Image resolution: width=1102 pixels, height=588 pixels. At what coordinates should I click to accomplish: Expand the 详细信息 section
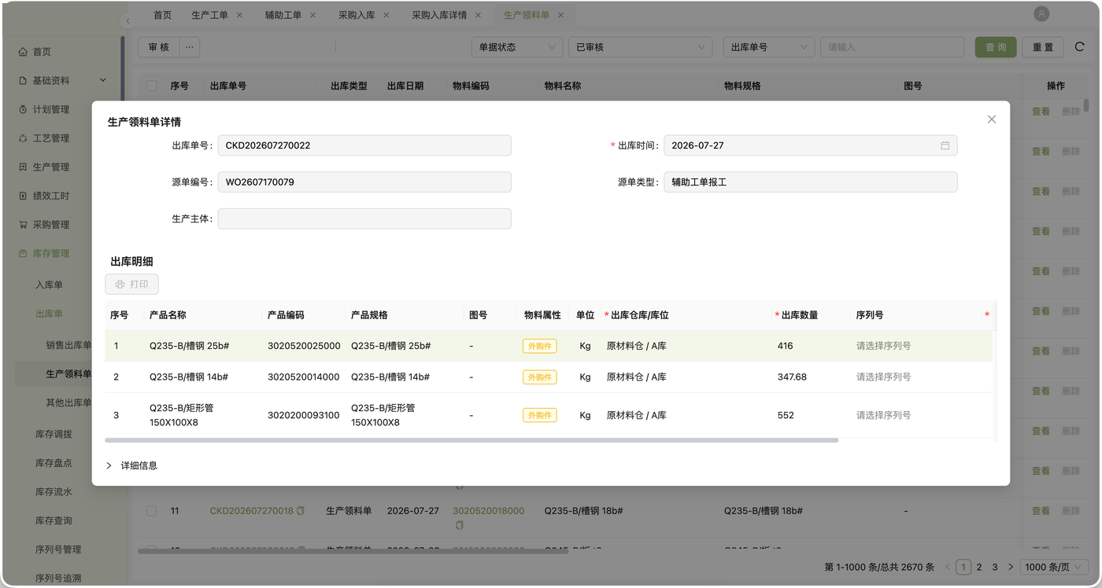[x=131, y=465]
